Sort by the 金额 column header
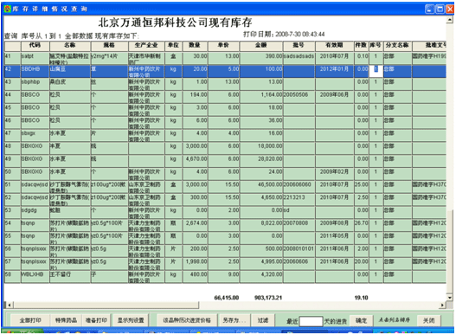 point(260,45)
